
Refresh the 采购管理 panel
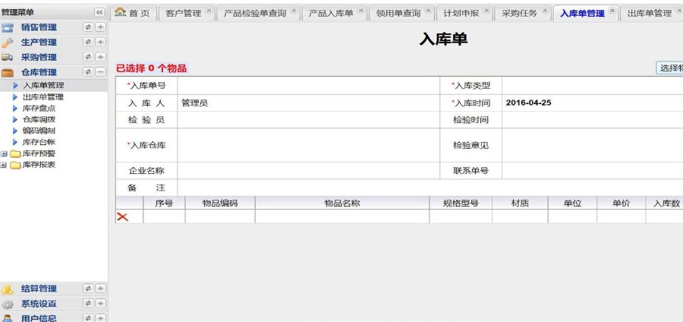click(x=88, y=57)
